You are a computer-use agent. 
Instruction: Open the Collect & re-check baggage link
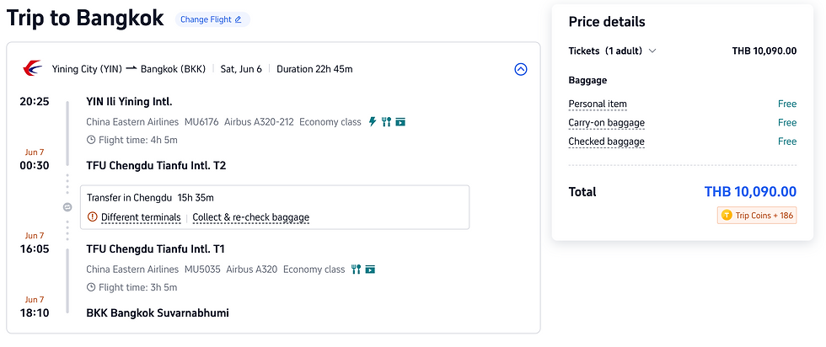[x=250, y=217]
